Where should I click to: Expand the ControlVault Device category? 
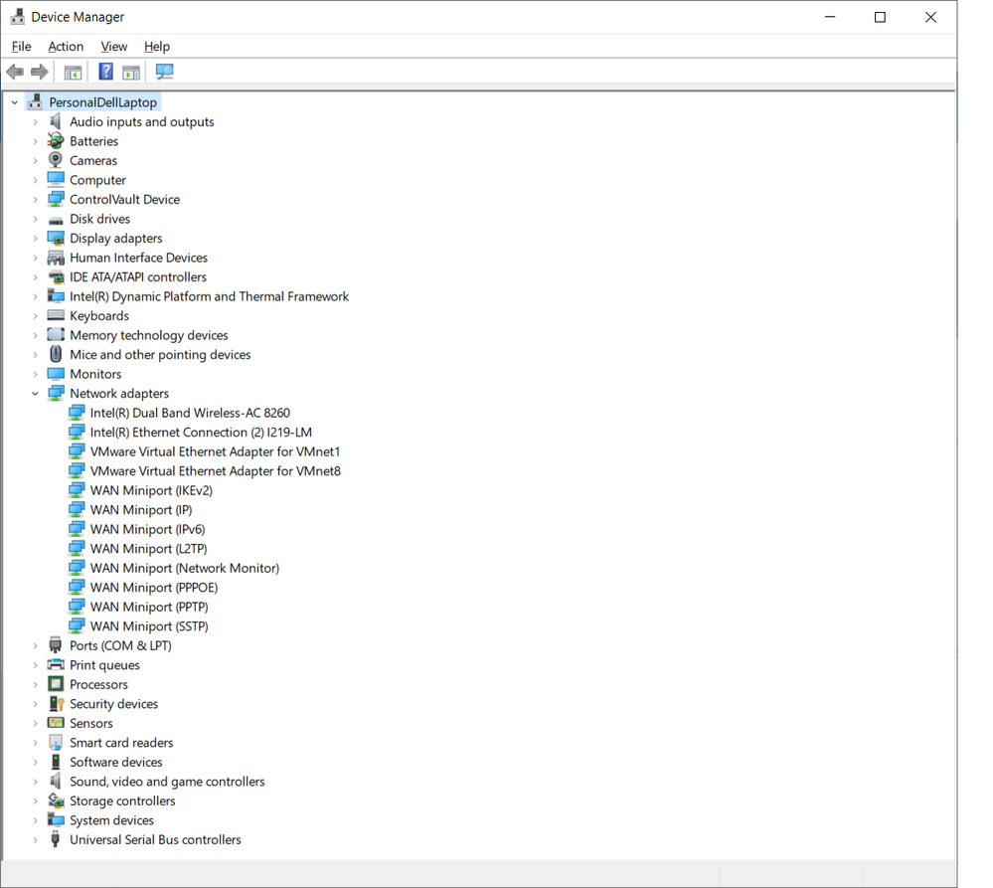[x=36, y=200]
